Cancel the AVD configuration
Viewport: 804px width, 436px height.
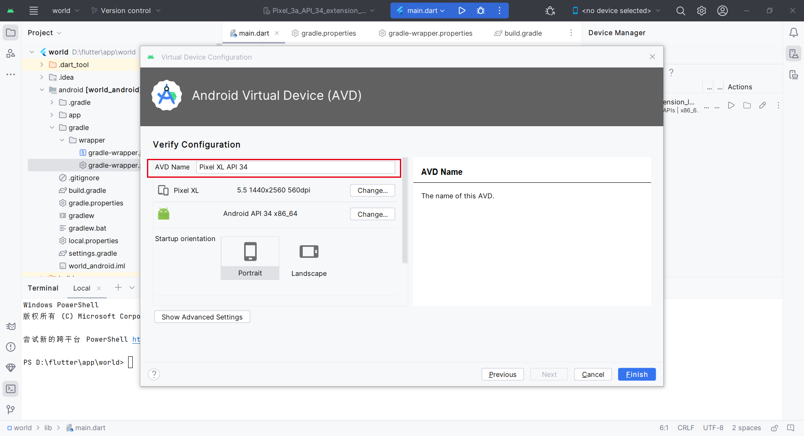tap(593, 374)
